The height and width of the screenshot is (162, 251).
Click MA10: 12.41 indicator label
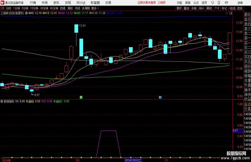[x=50, y=13]
